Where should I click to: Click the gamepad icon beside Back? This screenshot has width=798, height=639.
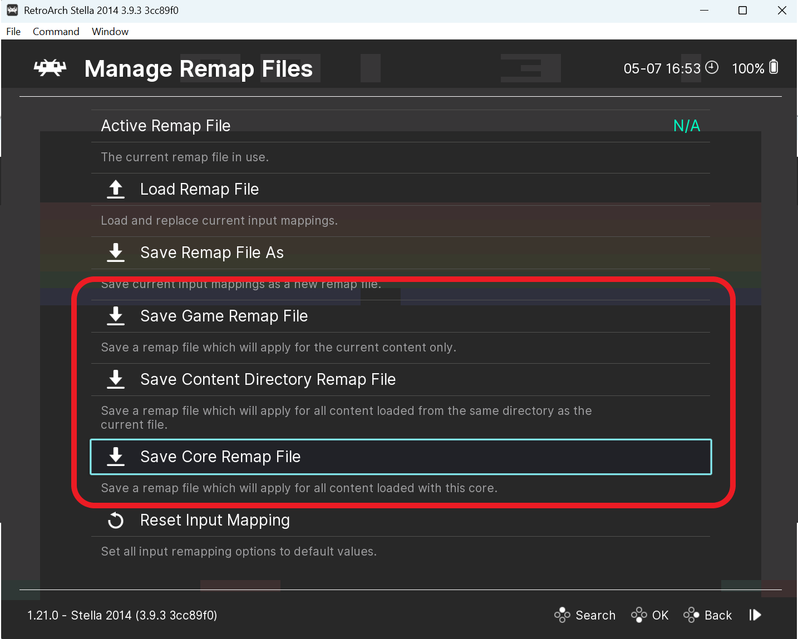point(691,615)
